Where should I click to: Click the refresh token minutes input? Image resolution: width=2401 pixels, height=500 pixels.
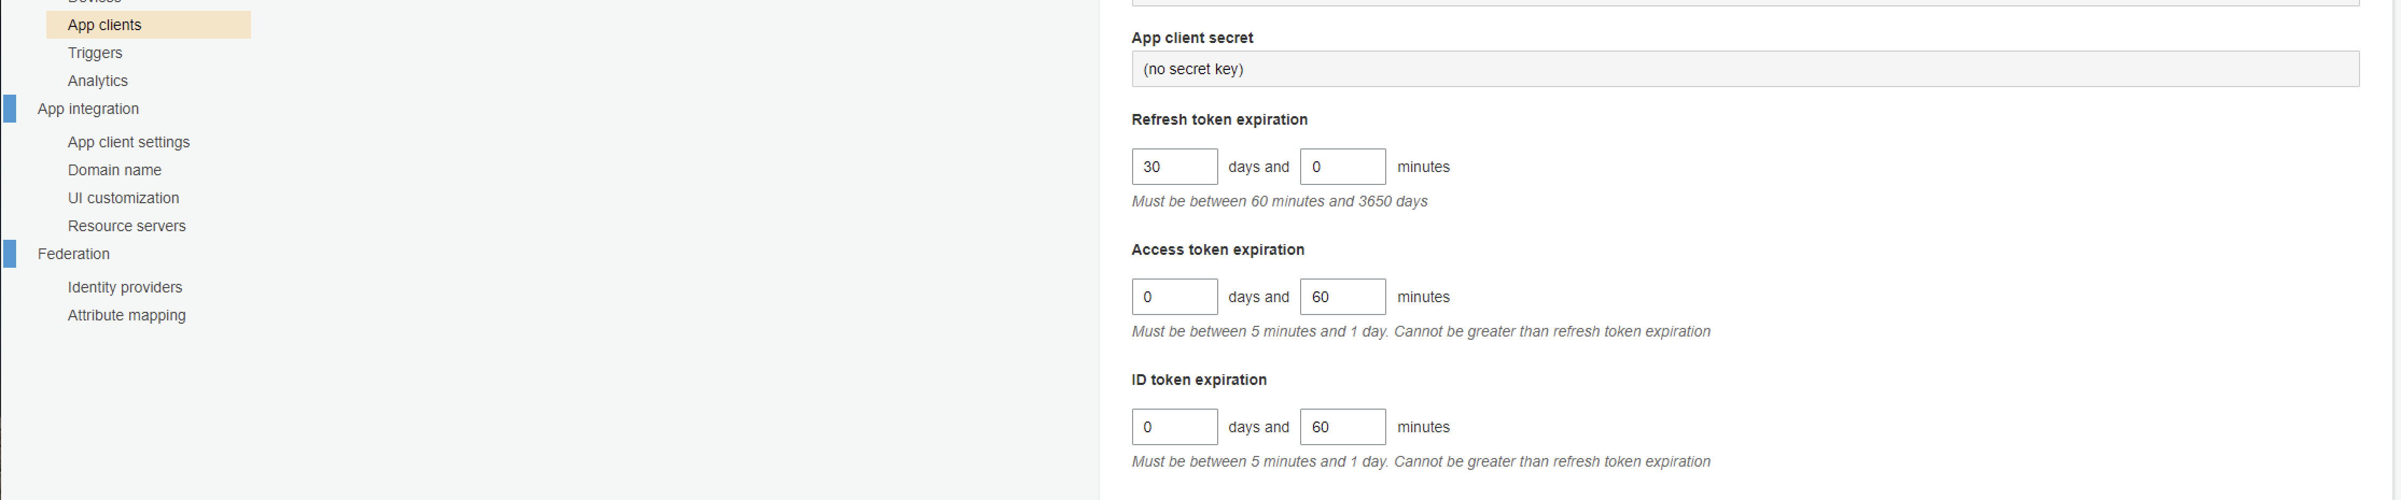click(1342, 166)
